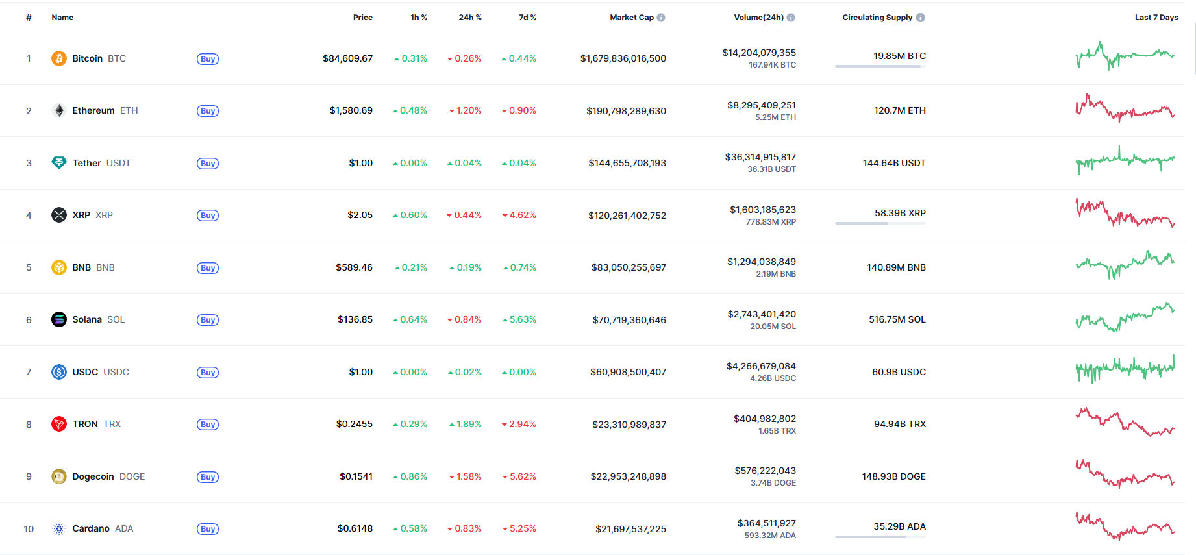The height and width of the screenshot is (555, 1196).
Task: Click Buy button for BNB
Action: click(208, 268)
